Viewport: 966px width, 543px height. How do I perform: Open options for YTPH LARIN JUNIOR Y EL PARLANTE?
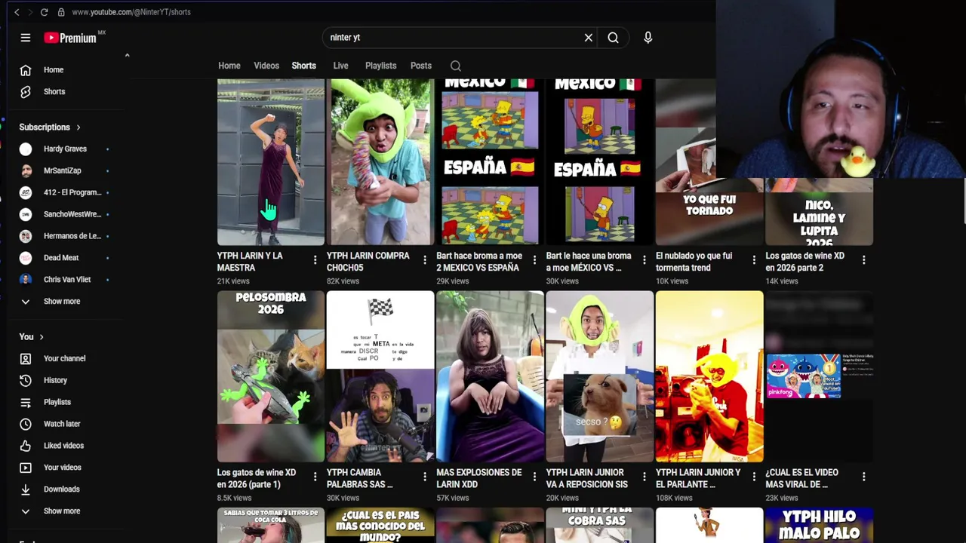[x=754, y=477]
